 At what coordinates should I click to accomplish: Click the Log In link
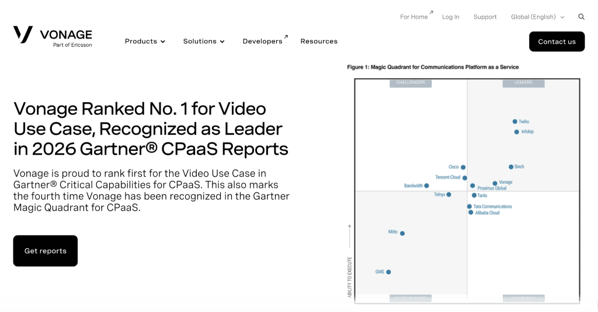(450, 17)
